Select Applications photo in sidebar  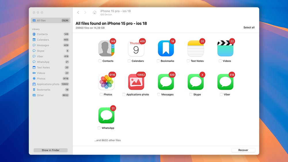pyautogui.click(x=50, y=84)
